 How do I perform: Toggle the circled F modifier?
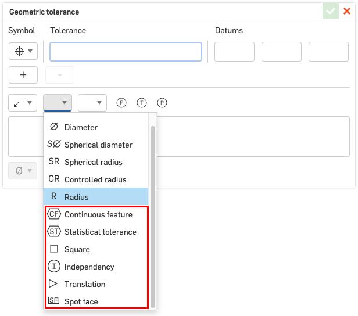coord(121,103)
